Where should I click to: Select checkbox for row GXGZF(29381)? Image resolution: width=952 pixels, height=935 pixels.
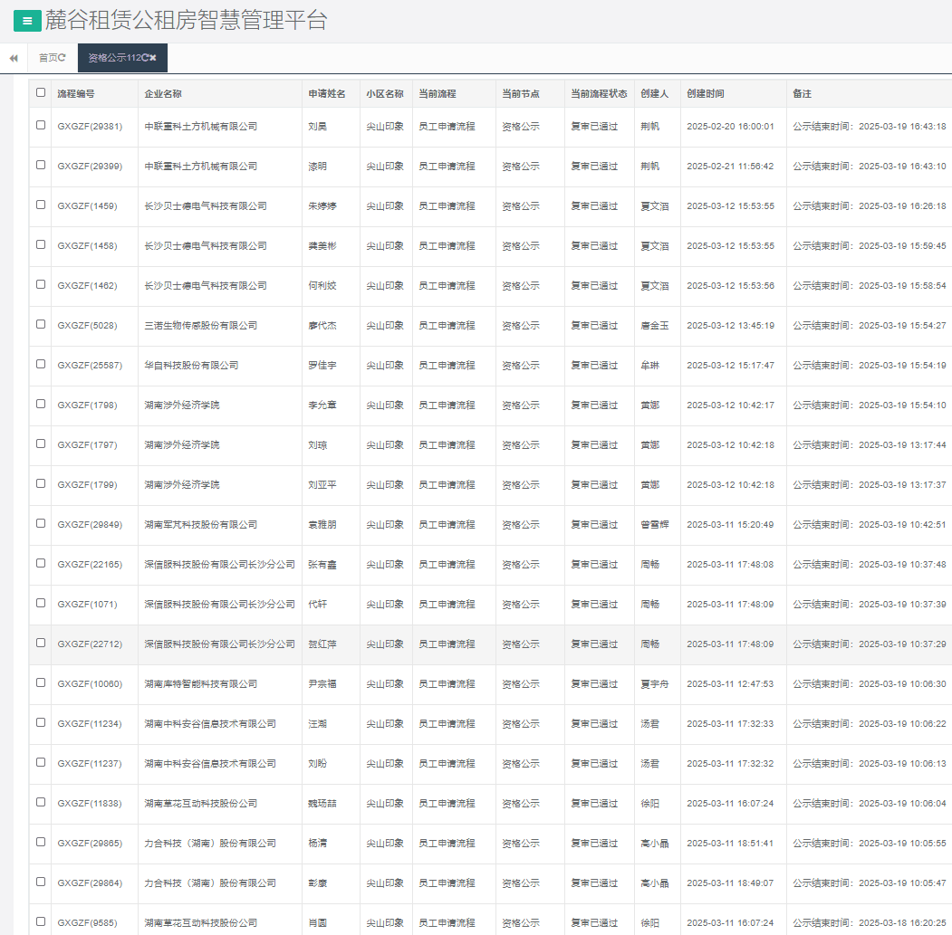(41, 126)
